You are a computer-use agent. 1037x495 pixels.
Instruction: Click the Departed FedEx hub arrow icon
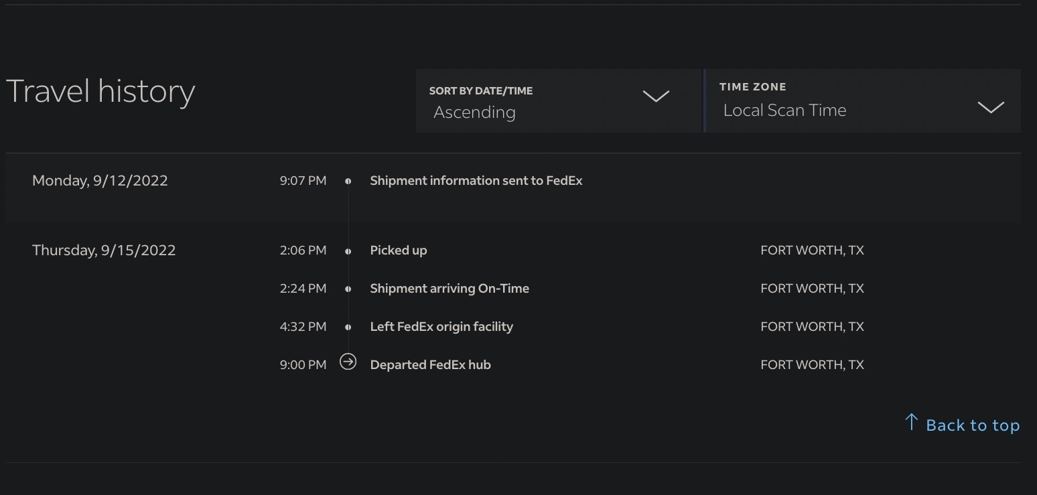pyautogui.click(x=348, y=362)
